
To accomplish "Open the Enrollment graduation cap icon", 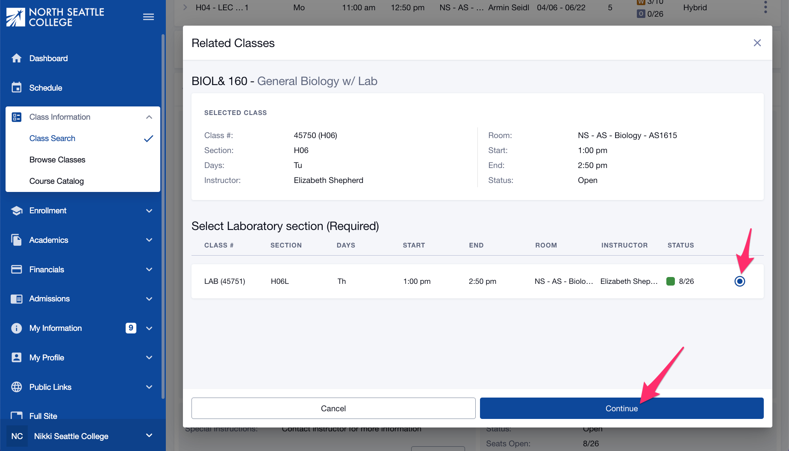I will [16, 210].
